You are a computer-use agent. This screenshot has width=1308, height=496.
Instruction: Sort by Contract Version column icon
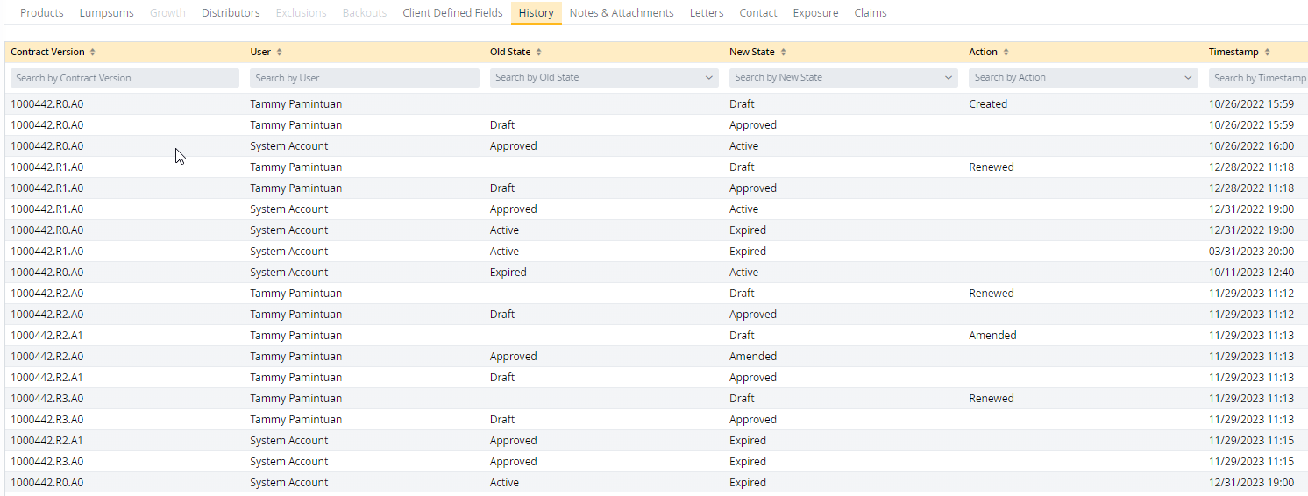(x=93, y=53)
